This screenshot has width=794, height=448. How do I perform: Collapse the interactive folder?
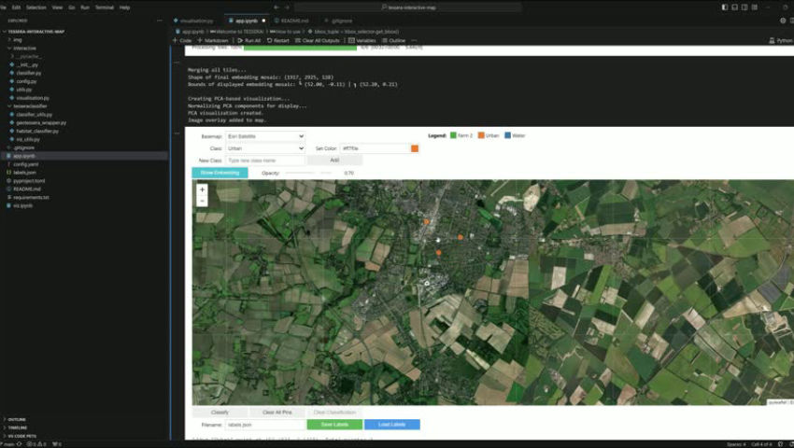tap(23, 49)
